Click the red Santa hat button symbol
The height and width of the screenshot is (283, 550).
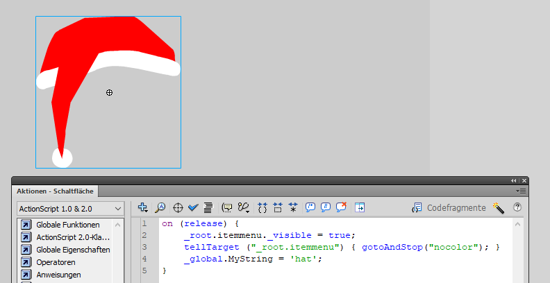[104, 55]
